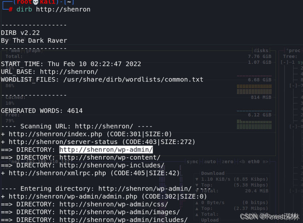
Task: Click the 'auto' option in net panel
Action: tap(210, 162)
